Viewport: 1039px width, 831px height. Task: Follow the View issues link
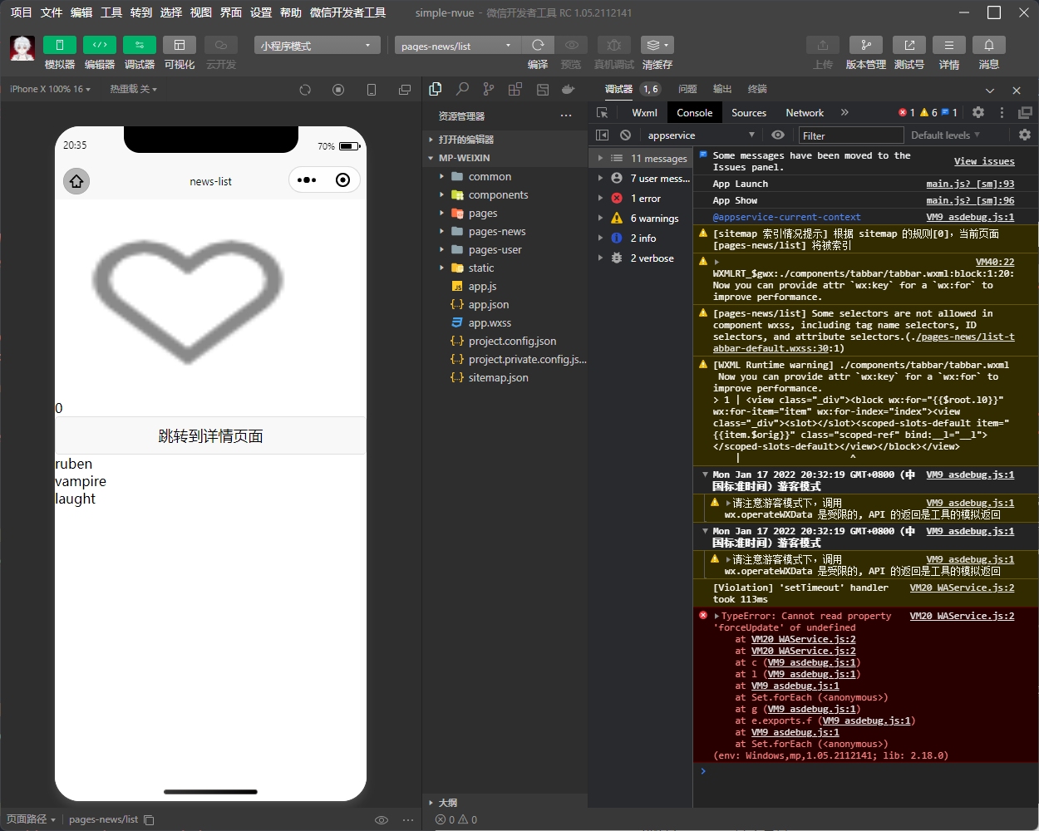point(983,161)
